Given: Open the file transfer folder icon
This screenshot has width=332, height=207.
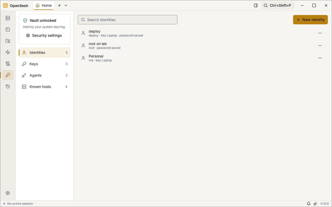Looking at the screenshot, I should (x=8, y=41).
